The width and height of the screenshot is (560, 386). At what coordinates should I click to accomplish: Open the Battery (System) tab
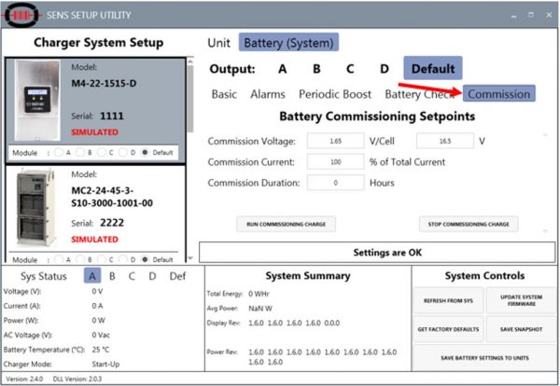tap(288, 43)
